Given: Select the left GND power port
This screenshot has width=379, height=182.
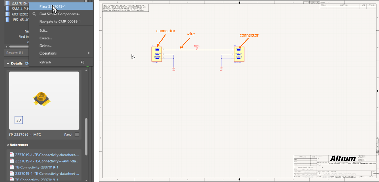Looking at the screenshot, I should [x=174, y=69].
